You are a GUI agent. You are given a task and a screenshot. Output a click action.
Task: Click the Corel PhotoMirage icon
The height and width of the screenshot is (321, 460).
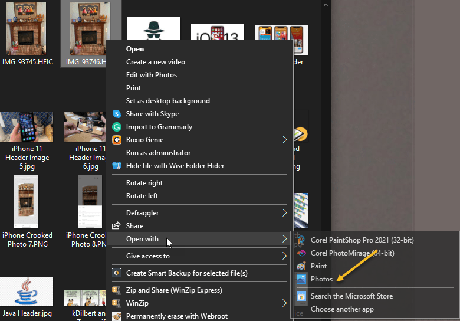pos(301,253)
